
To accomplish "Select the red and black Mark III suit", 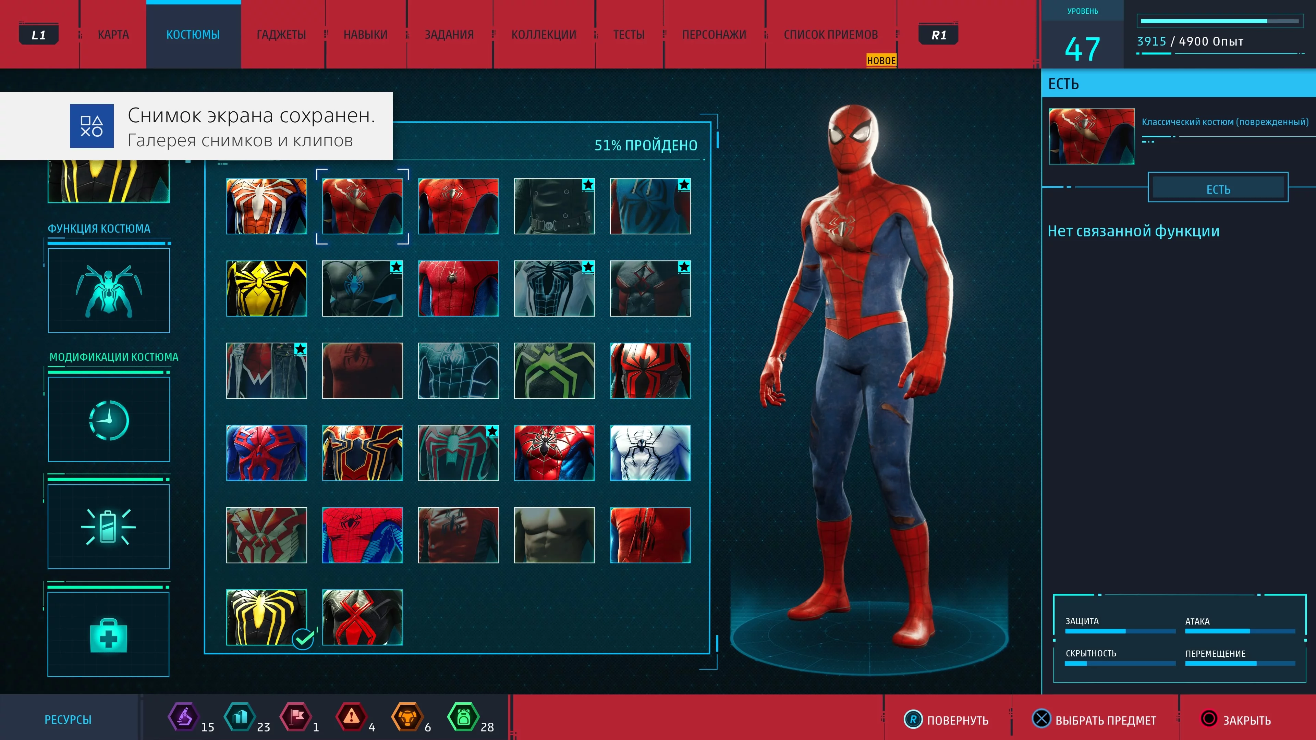I will (x=650, y=371).
